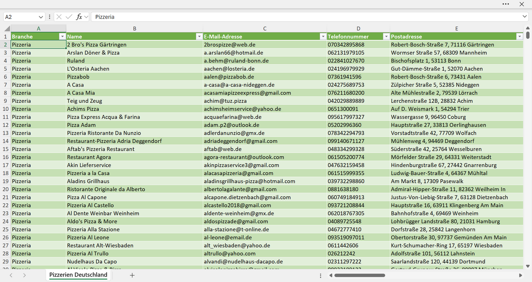Close the window with the X button
Screen dimensions: 532x282
click(522, 4)
